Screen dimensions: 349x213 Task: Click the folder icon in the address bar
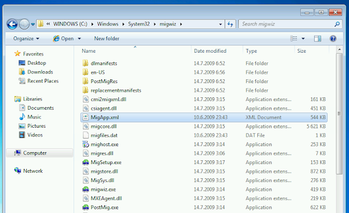coord(40,24)
